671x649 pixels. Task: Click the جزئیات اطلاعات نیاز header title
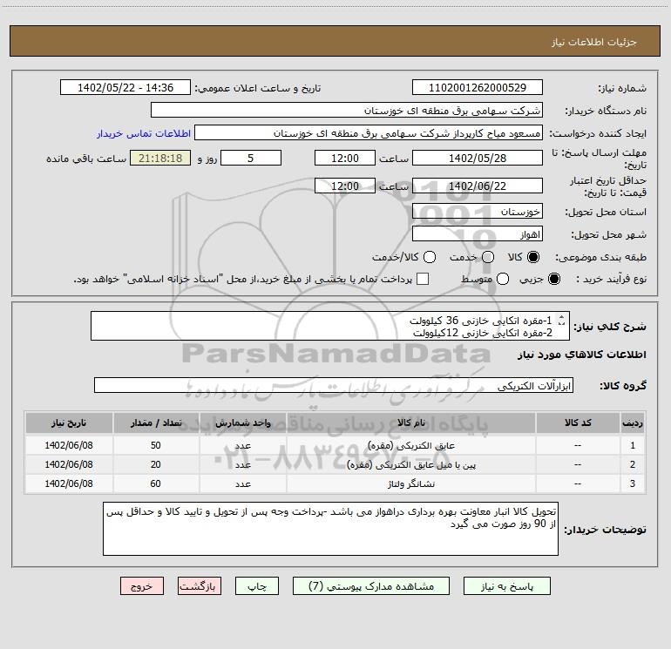[593, 42]
